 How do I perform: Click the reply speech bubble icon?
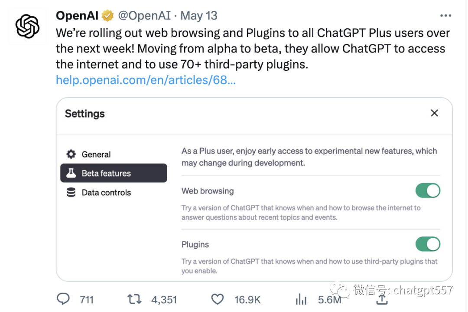(64, 299)
